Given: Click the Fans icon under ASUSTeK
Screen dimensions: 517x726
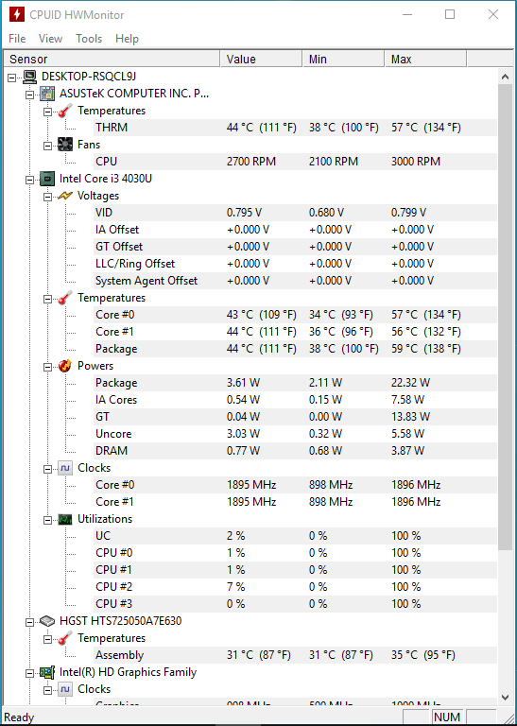Looking at the screenshot, I should point(65,145).
